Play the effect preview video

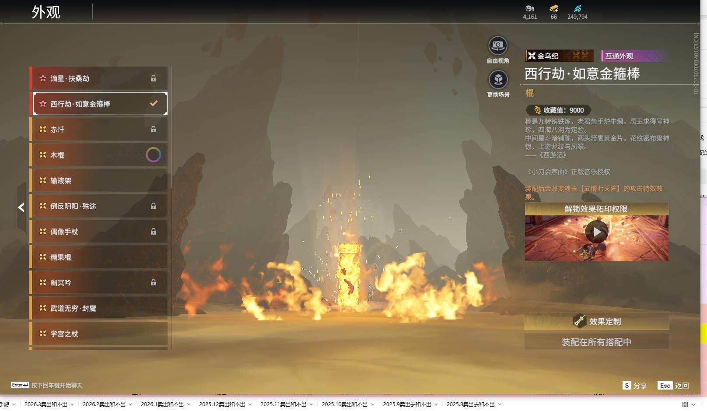pos(596,232)
